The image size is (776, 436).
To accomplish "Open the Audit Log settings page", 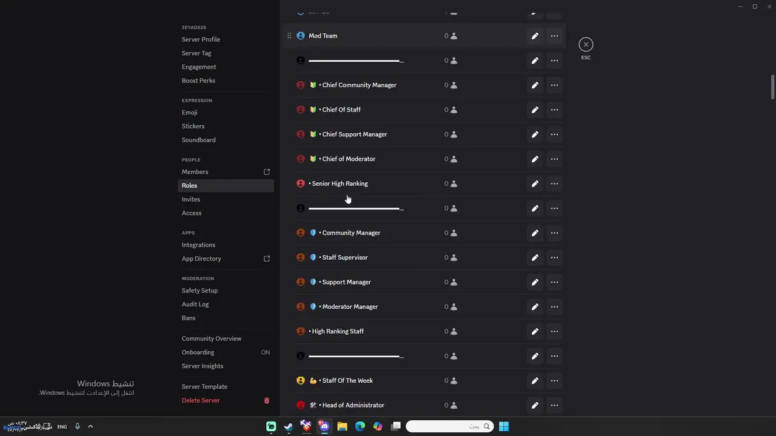I will (x=195, y=305).
